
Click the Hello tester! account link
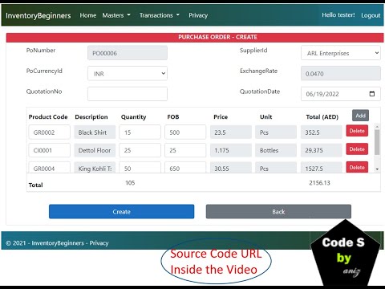click(338, 15)
